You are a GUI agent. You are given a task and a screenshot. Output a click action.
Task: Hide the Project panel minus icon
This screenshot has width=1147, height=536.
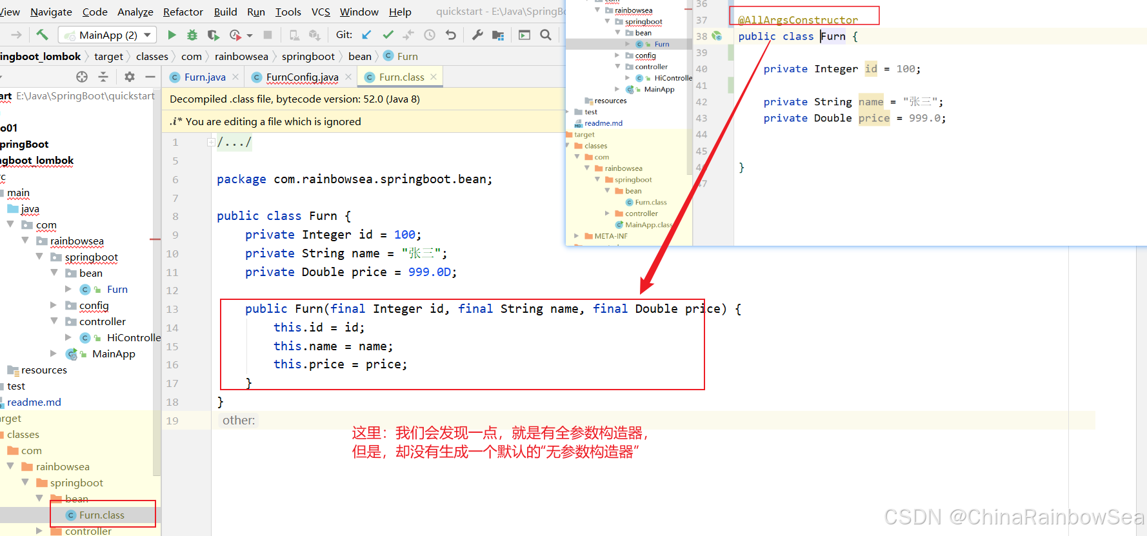[x=150, y=77]
